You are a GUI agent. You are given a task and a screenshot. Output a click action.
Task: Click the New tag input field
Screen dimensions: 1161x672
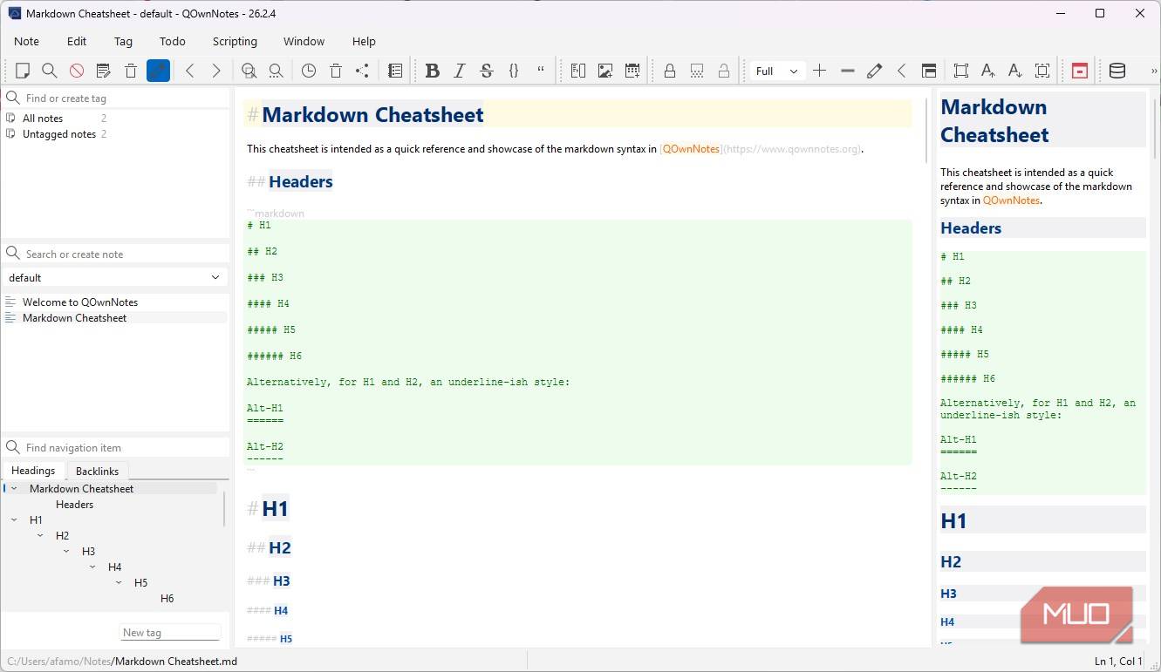[x=169, y=632]
